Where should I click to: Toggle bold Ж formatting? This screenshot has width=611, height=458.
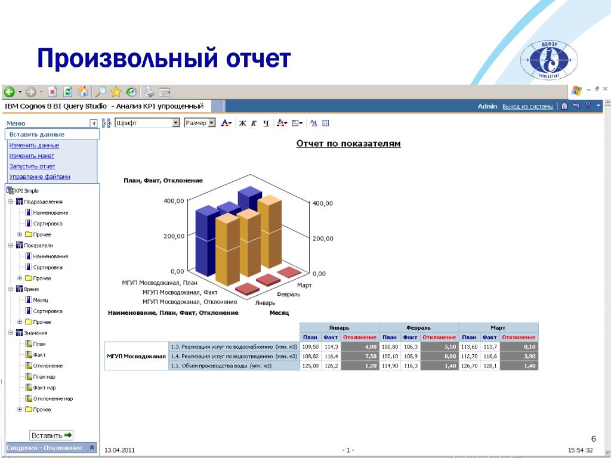coord(242,123)
